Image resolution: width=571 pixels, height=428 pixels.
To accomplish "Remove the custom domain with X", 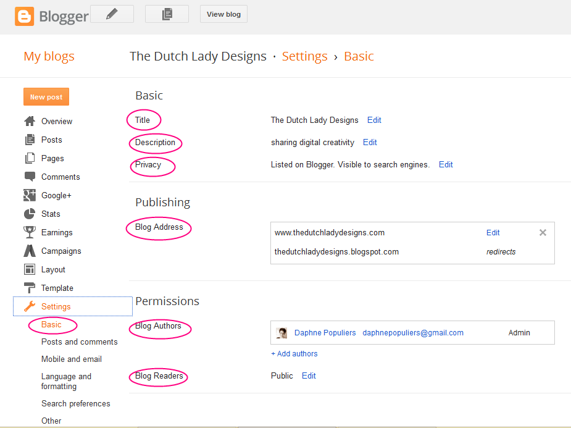I will (x=543, y=233).
